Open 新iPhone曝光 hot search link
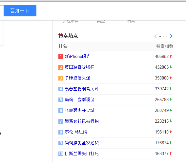This screenshot has width=186, height=162. point(77,56)
